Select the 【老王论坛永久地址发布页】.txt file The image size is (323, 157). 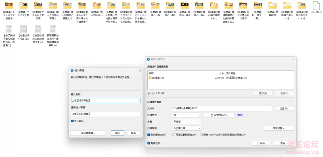(x=38, y=34)
